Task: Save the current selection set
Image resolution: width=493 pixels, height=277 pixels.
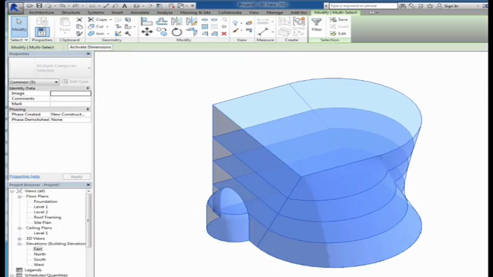Action: 339,19
